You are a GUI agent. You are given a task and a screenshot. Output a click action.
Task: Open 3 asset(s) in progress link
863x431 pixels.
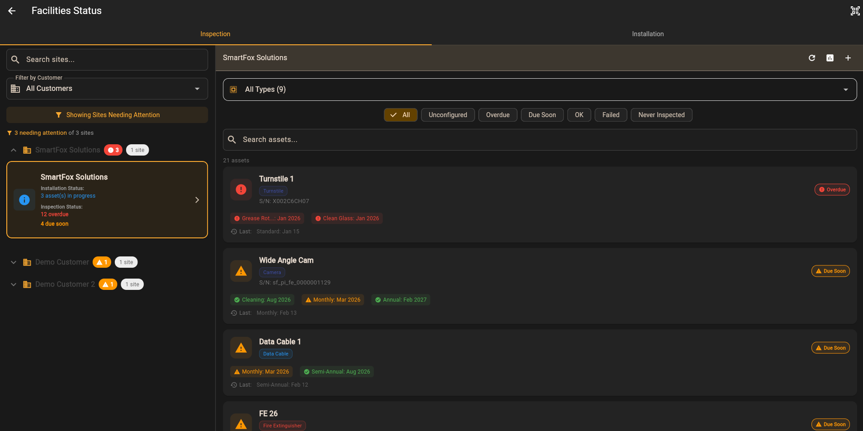[x=68, y=196]
